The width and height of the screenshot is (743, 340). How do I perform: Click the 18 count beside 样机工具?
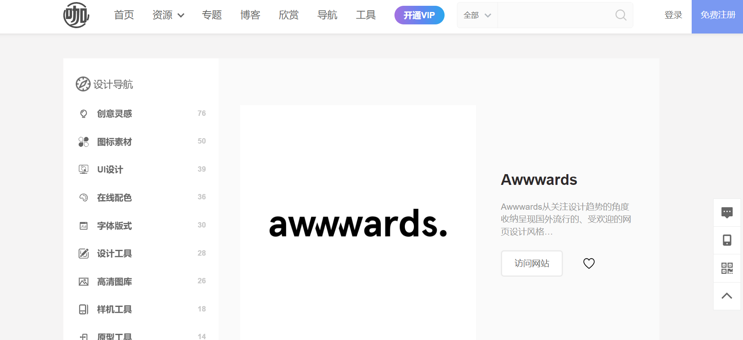point(202,309)
